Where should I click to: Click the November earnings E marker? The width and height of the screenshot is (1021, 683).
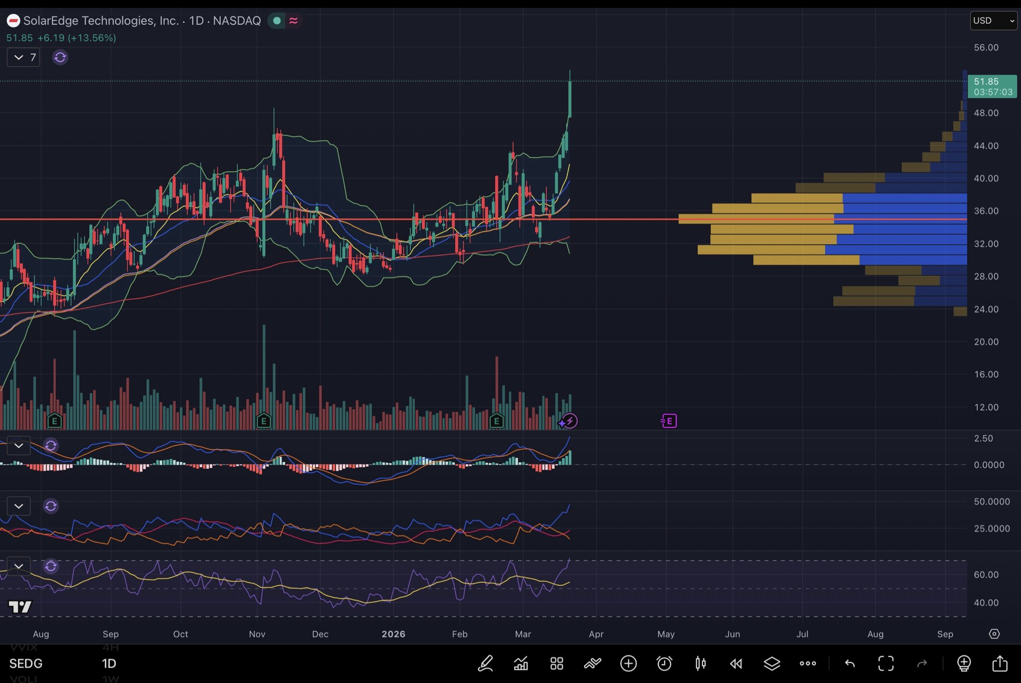coord(264,421)
